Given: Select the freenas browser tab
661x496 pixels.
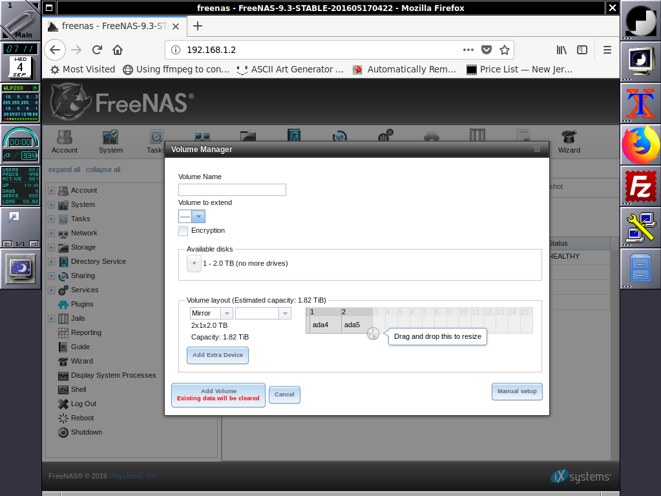Looking at the screenshot, I should [x=114, y=26].
